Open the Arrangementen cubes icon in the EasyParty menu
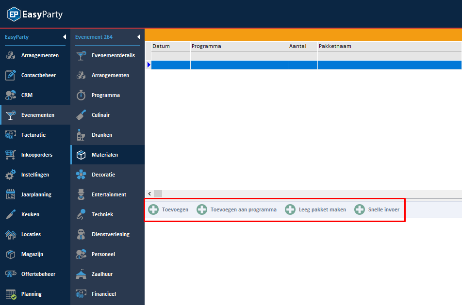This screenshot has height=305, width=462. click(11, 55)
